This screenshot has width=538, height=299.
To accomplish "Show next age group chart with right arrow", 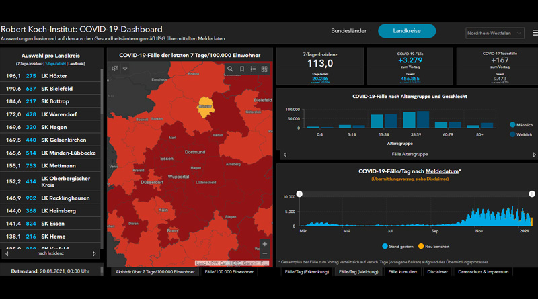I will (x=534, y=155).
